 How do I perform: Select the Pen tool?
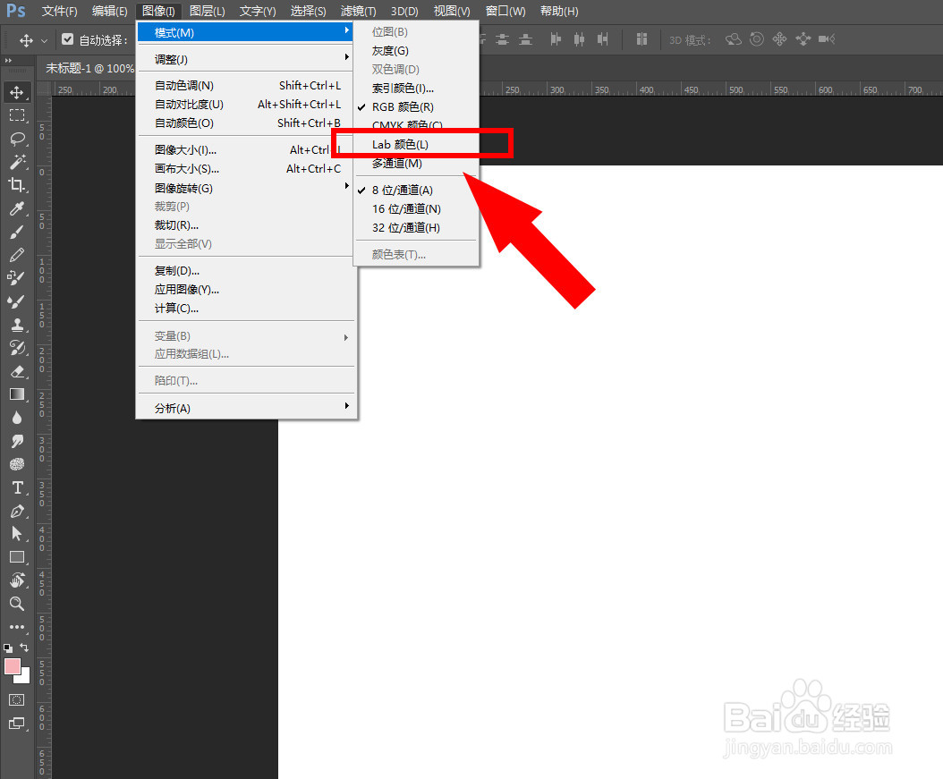coord(17,511)
